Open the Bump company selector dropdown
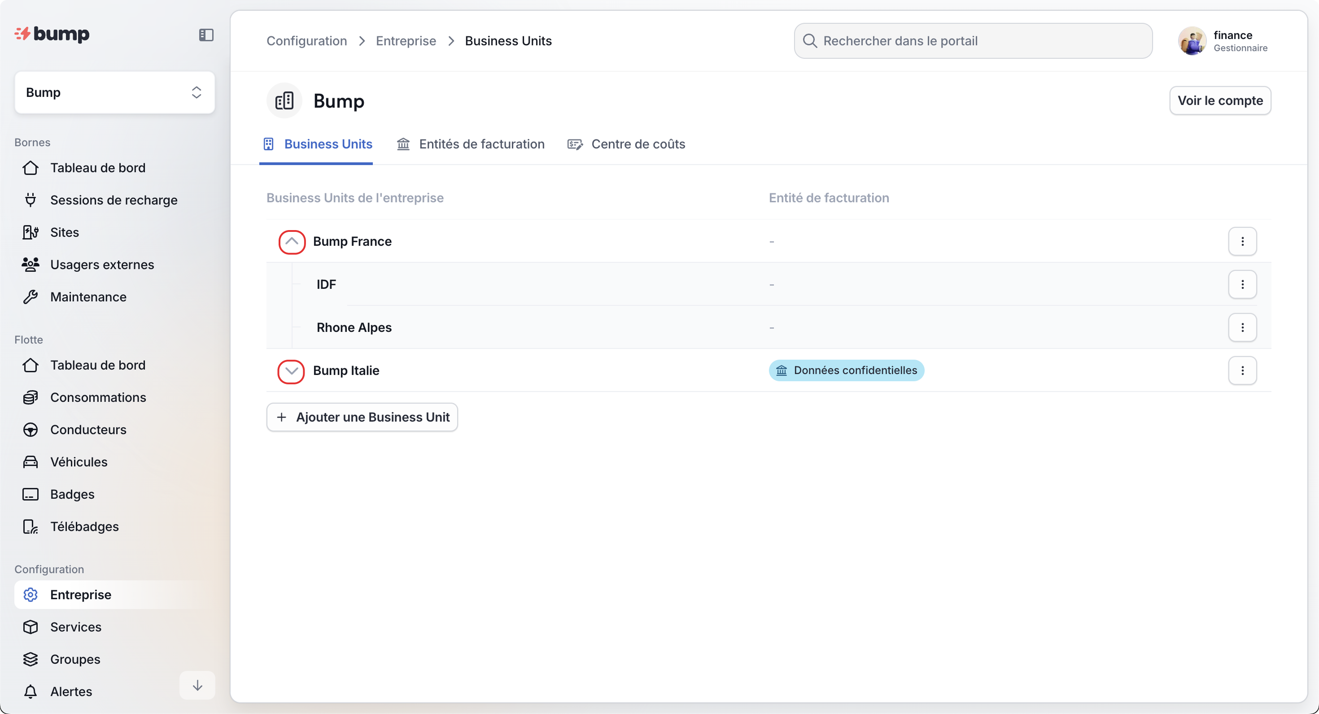 [114, 93]
